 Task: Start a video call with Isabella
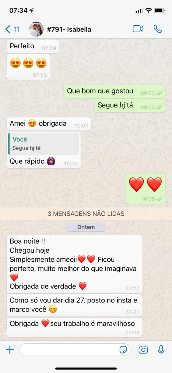[138, 29]
